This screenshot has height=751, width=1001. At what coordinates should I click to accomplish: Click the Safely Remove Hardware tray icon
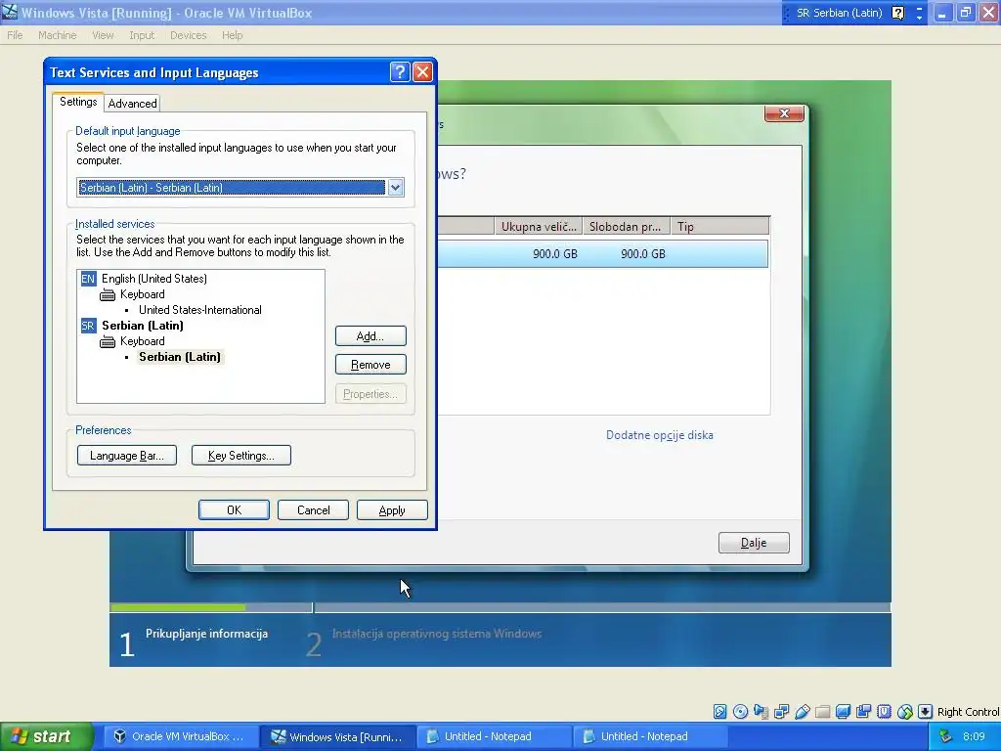click(x=945, y=736)
